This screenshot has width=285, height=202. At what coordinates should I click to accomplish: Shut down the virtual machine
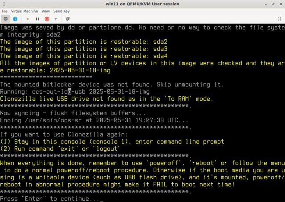(47, 19)
